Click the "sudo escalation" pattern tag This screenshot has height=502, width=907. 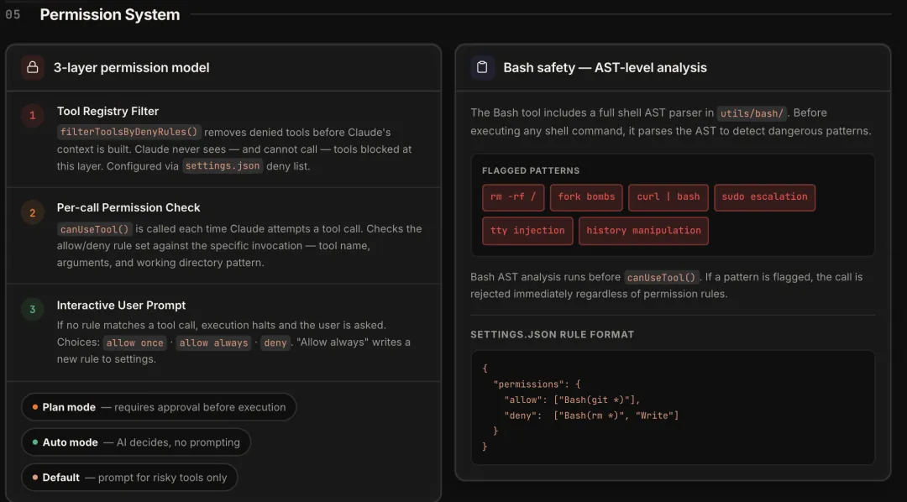(x=764, y=197)
